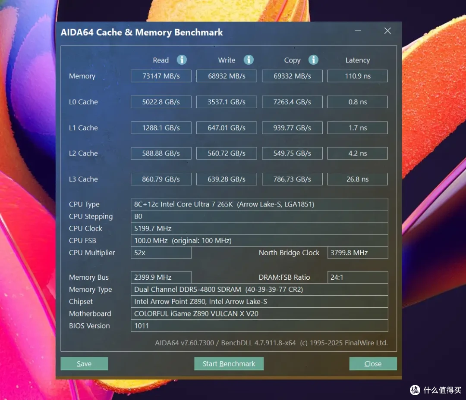Click the Motherboard label
This screenshot has width=466, height=400.
90,314
